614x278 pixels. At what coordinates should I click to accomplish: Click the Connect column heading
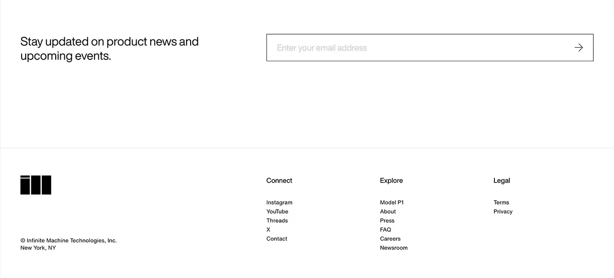pos(279,180)
